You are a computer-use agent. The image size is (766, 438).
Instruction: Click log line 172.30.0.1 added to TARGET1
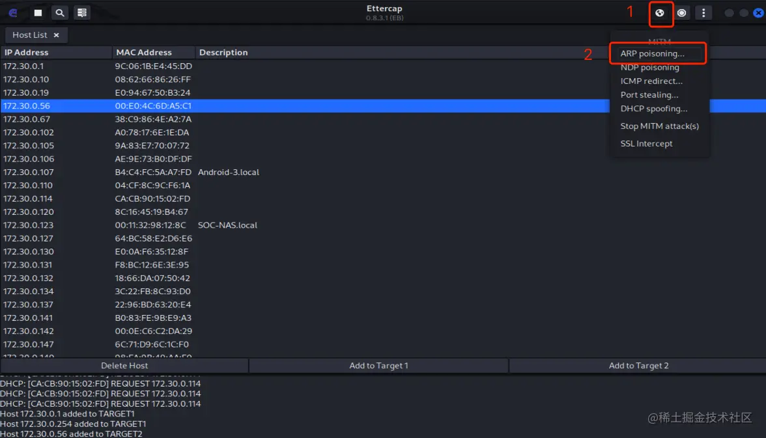[68, 413]
